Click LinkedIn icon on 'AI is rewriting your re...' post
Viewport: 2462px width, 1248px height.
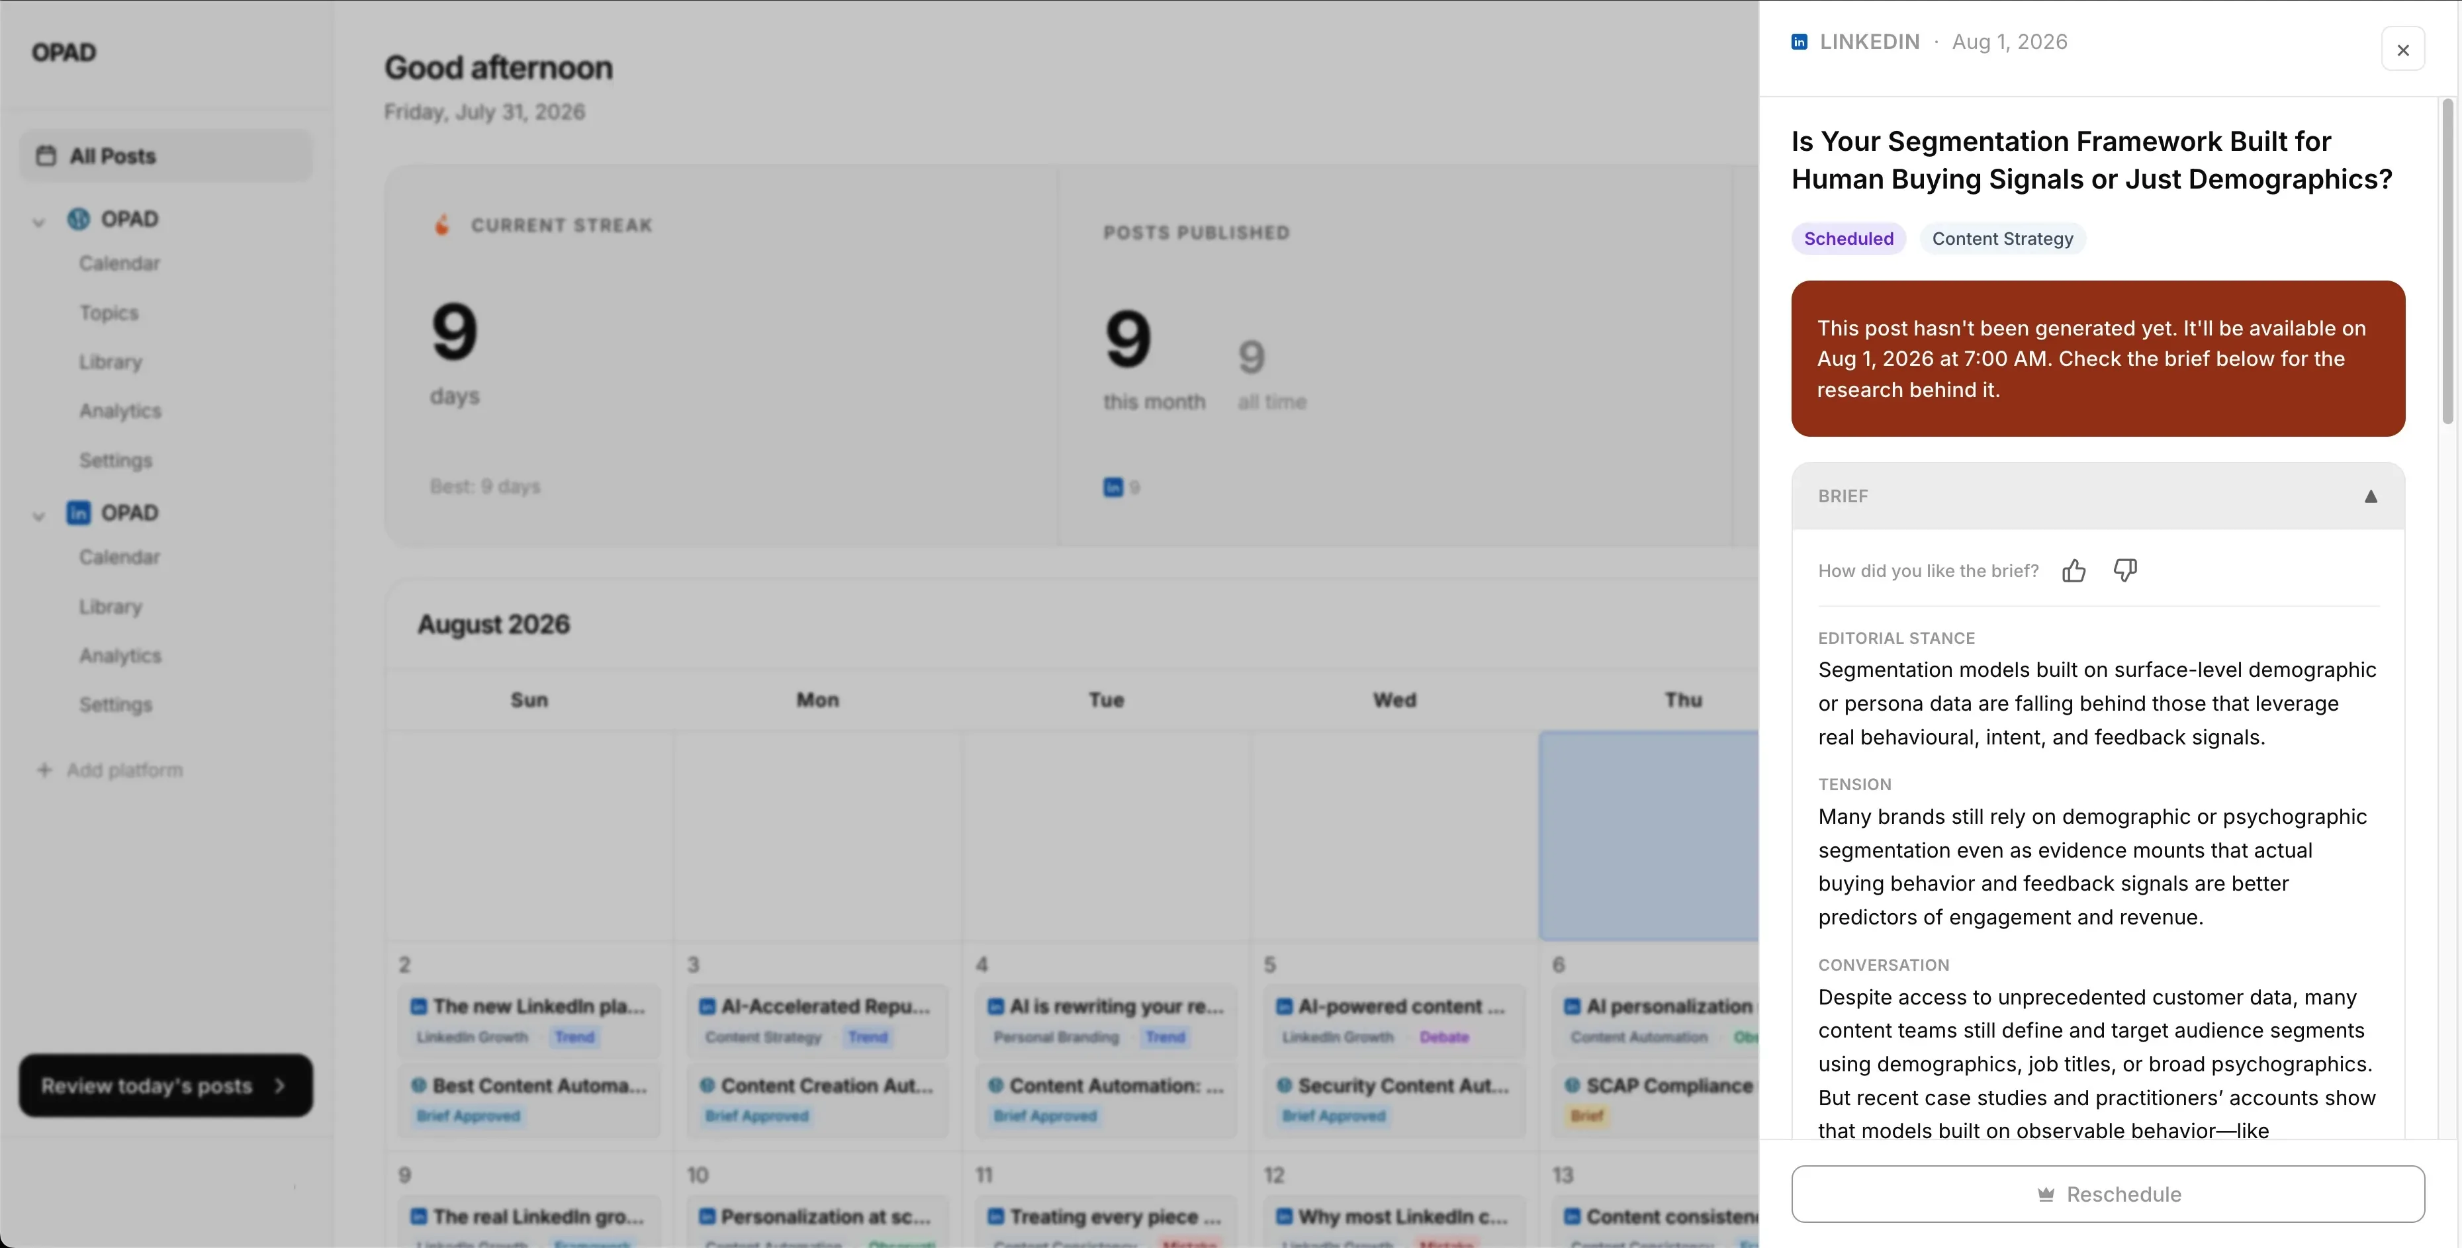tap(996, 1006)
